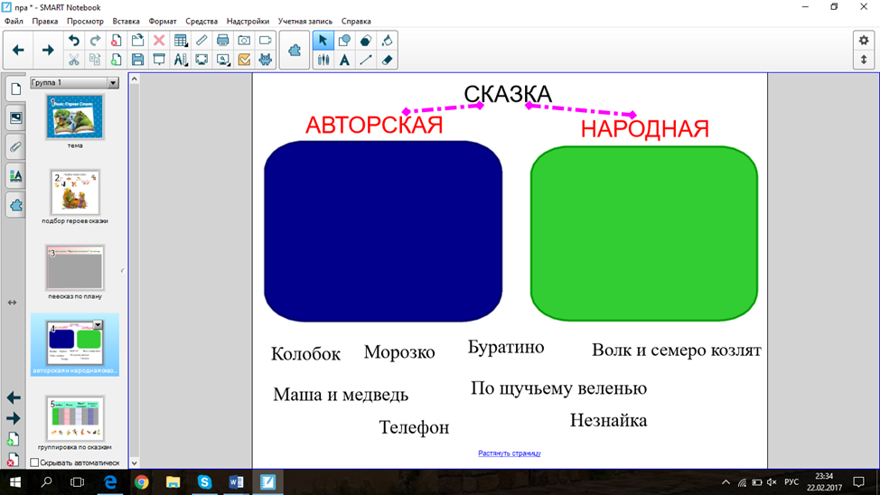Open the slide 4 thumbnail menu arrow
The image size is (880, 495).
pos(98,324)
